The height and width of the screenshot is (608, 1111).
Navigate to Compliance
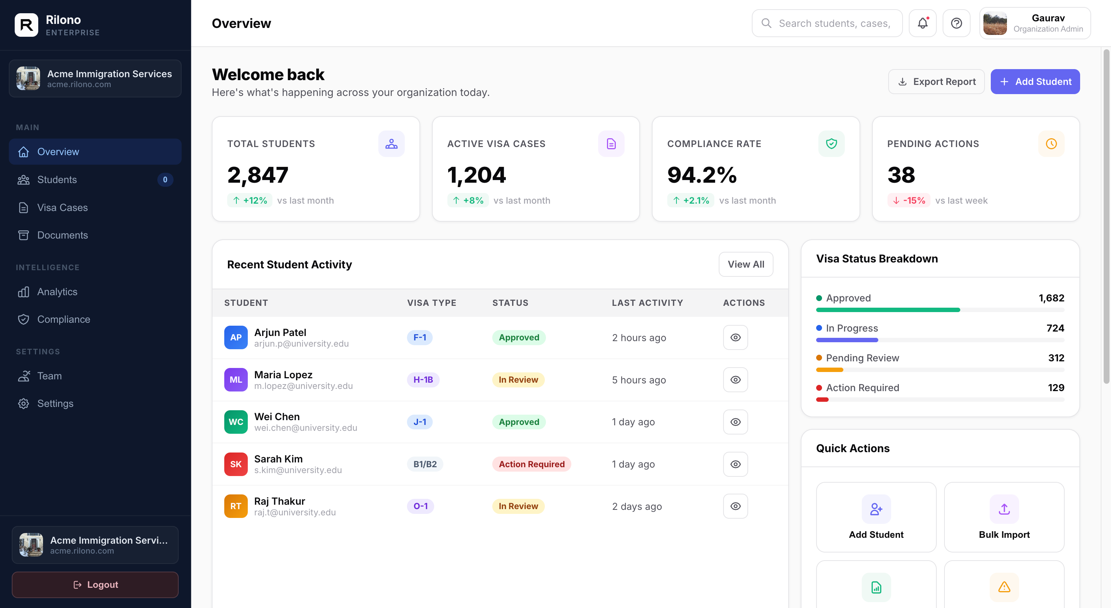coord(95,319)
